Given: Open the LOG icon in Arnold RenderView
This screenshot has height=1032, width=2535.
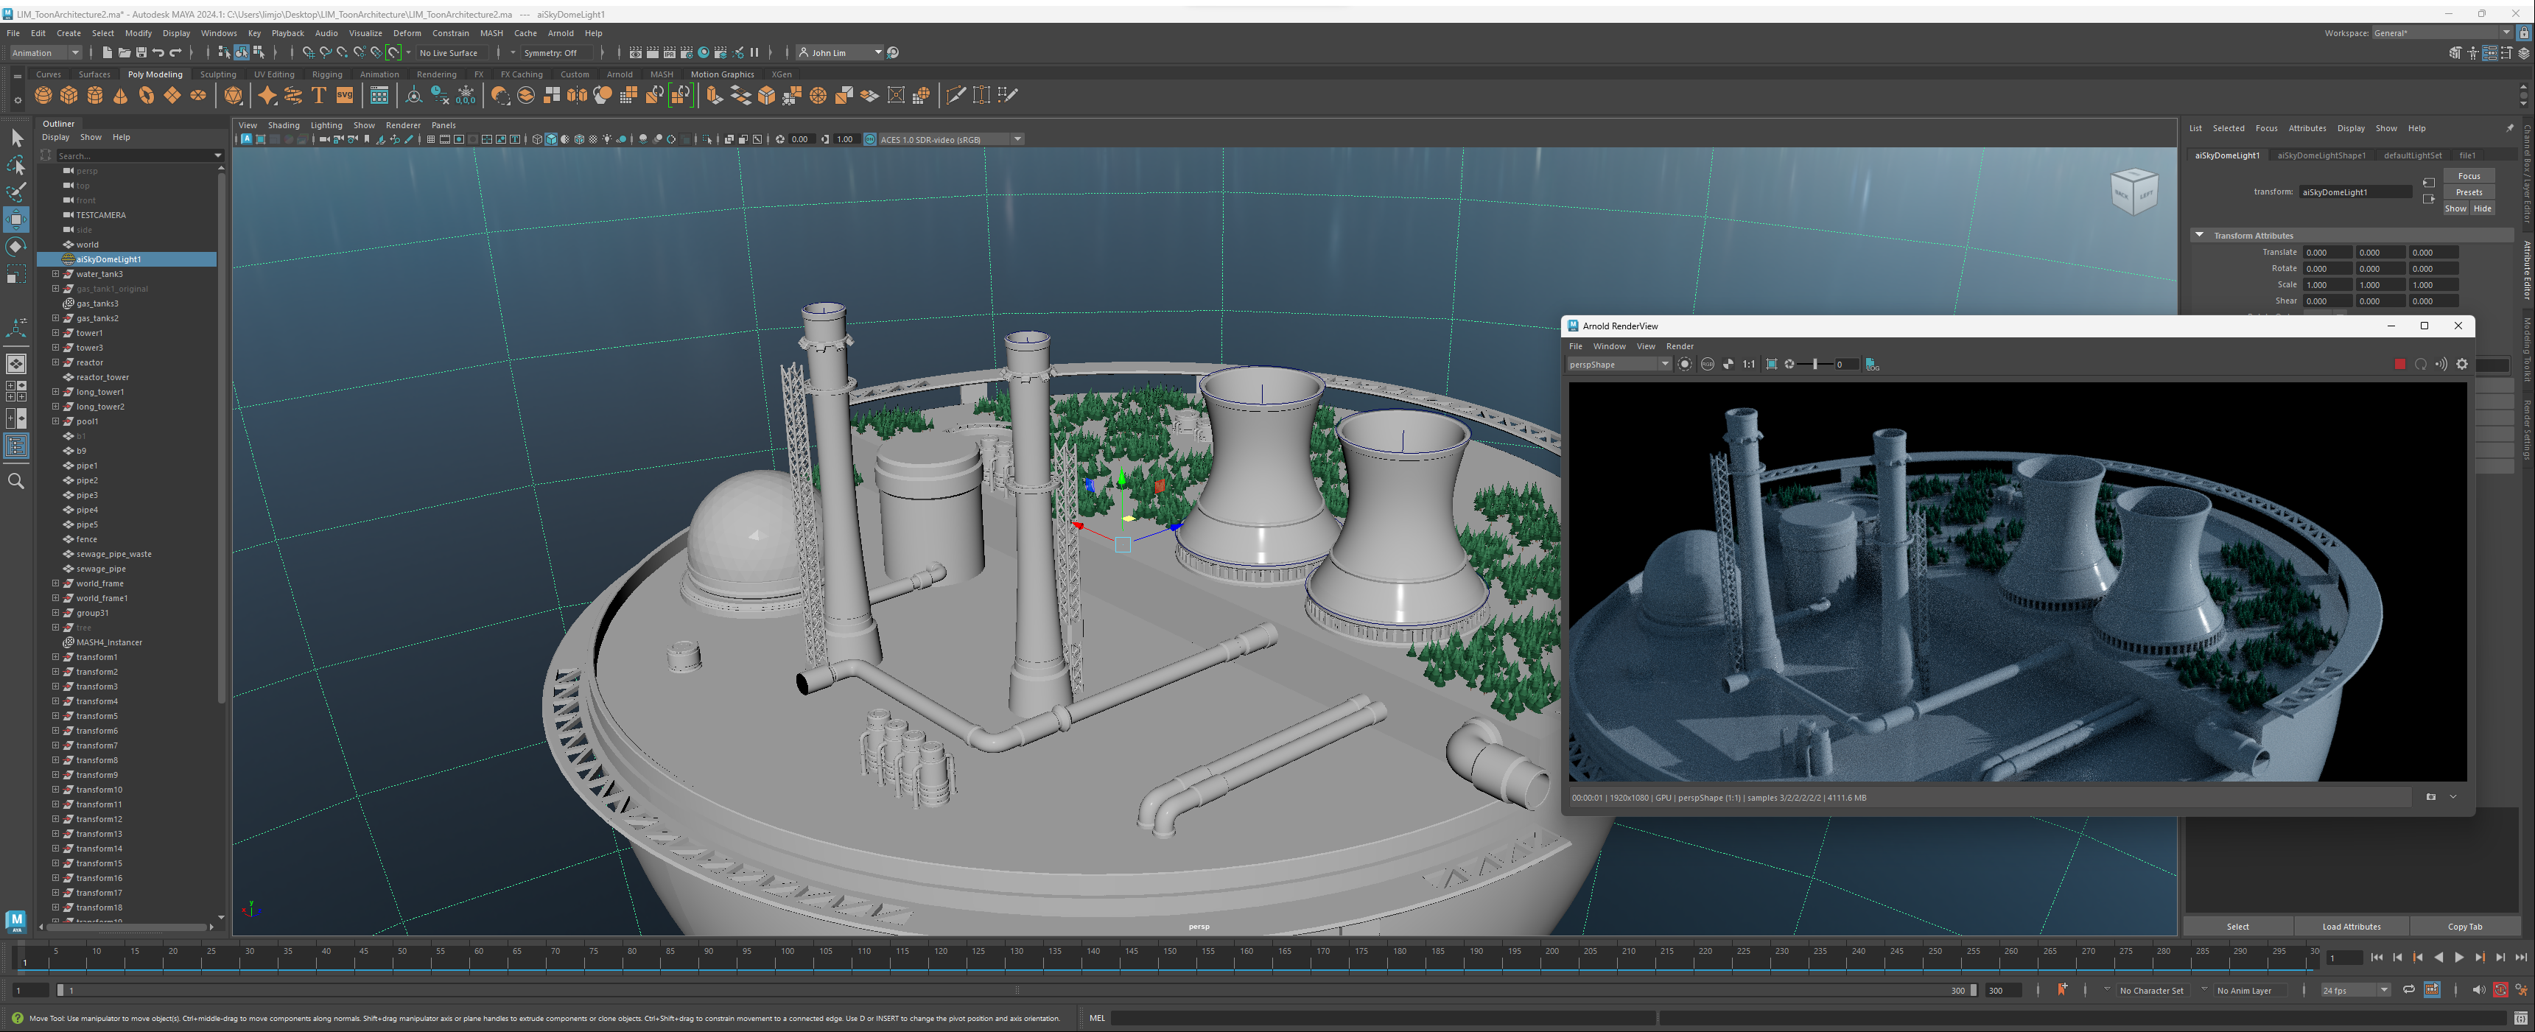Looking at the screenshot, I should pyautogui.click(x=1872, y=364).
